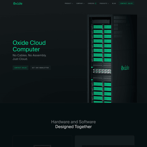Expand the Company menu
147x147 pixels.
pos(80,4)
